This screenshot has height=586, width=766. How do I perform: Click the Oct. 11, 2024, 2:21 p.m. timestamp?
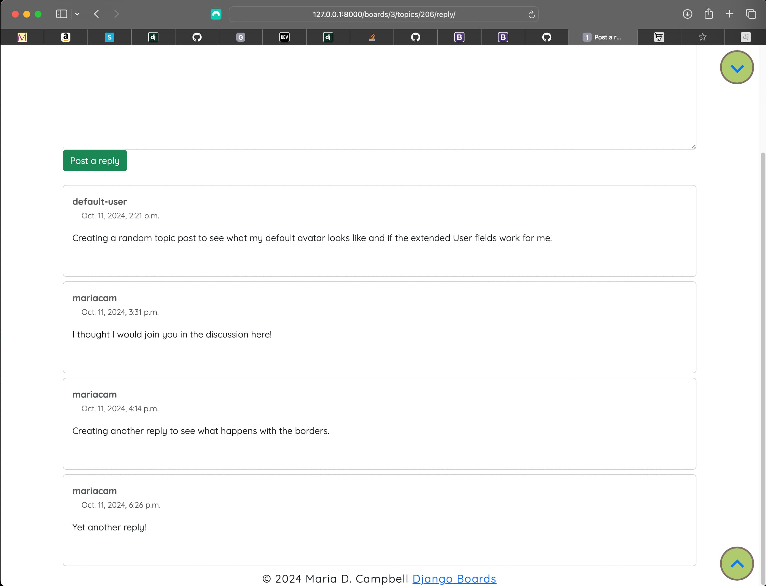pyautogui.click(x=120, y=216)
